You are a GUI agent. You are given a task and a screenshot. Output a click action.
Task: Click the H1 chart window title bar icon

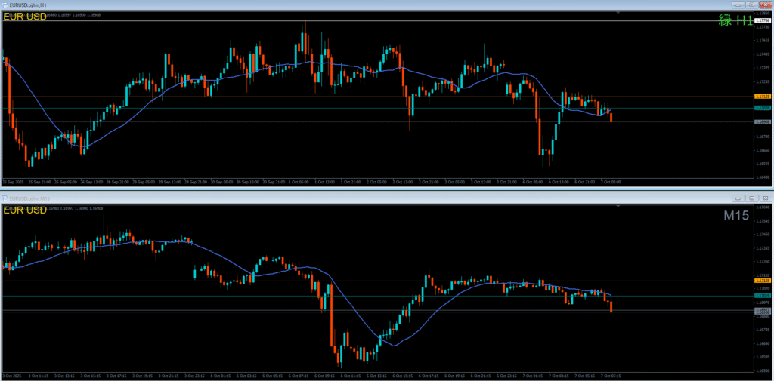point(5,5)
